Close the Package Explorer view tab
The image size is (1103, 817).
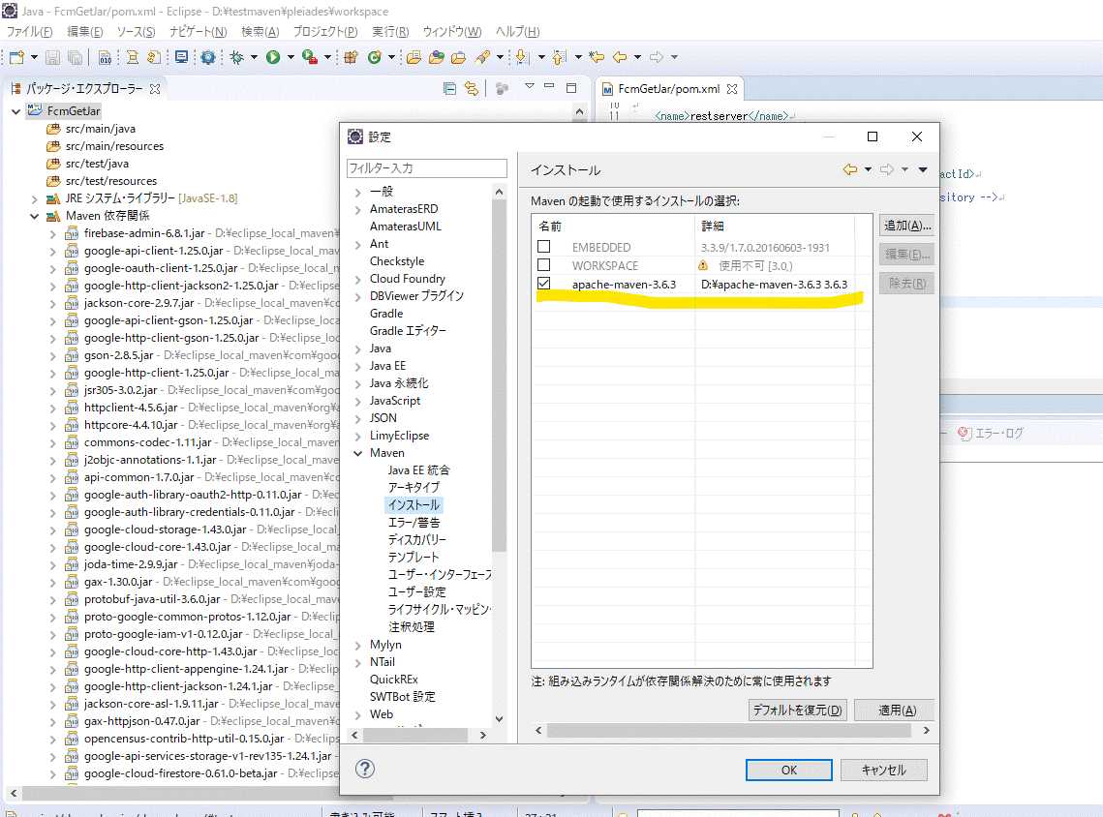click(x=156, y=89)
